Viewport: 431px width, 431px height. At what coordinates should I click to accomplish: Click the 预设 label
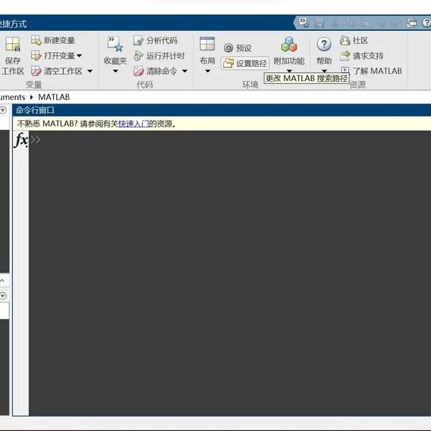coord(244,48)
